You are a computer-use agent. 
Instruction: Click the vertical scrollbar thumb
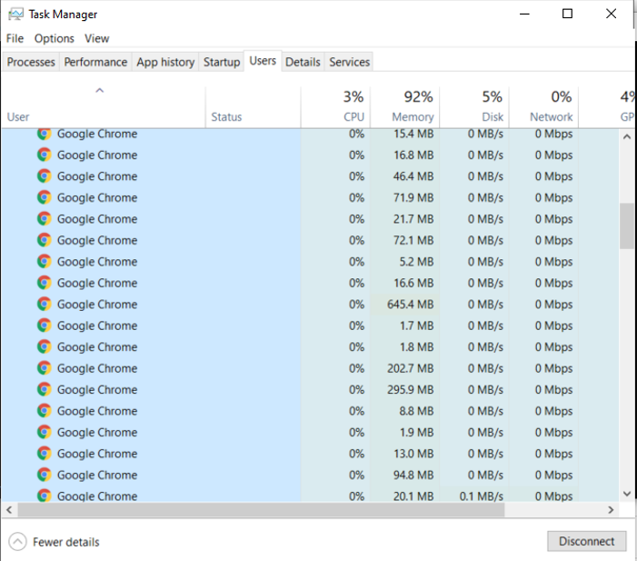pyautogui.click(x=627, y=226)
